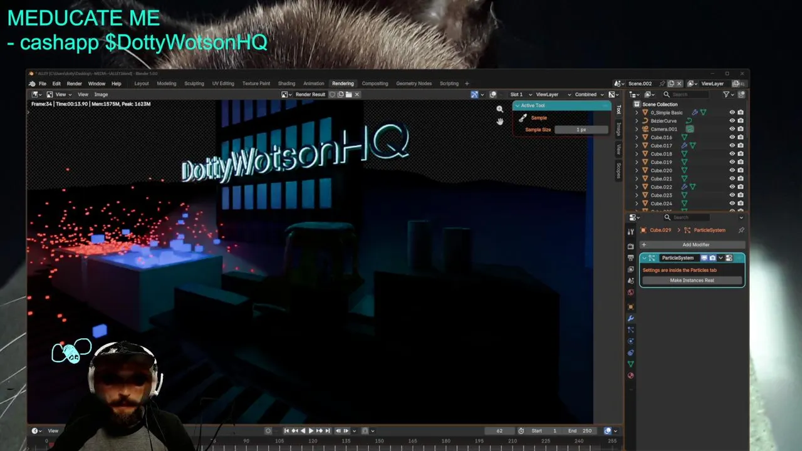The width and height of the screenshot is (802, 451).
Task: Open the Render menu
Action: pos(74,83)
